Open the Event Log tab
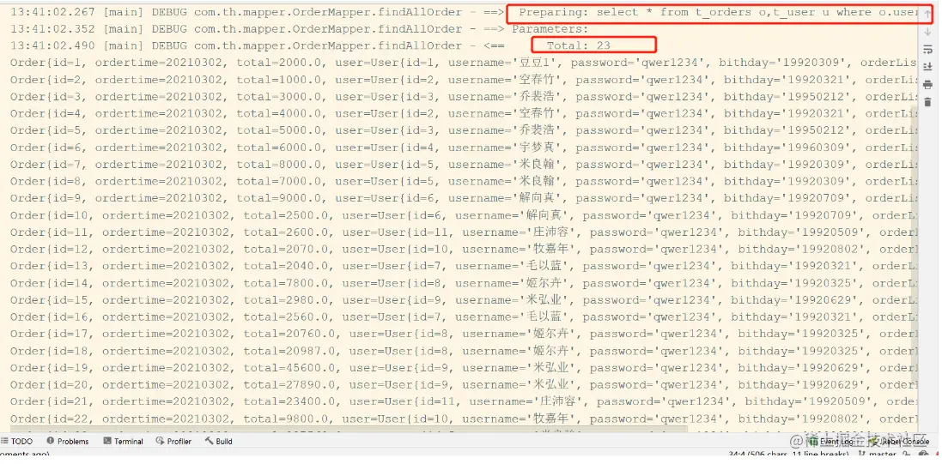The height and width of the screenshot is (464, 942). [833, 441]
